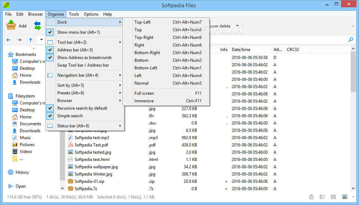This screenshot has width=359, height=205.
Task: Expand Sort by (Alt+5) submenu
Action: [x=85, y=85]
